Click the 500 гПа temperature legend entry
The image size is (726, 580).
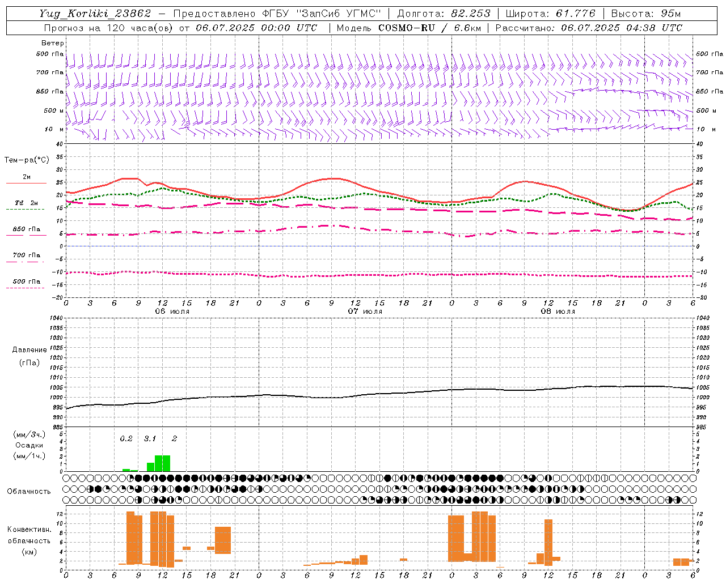tap(26, 282)
